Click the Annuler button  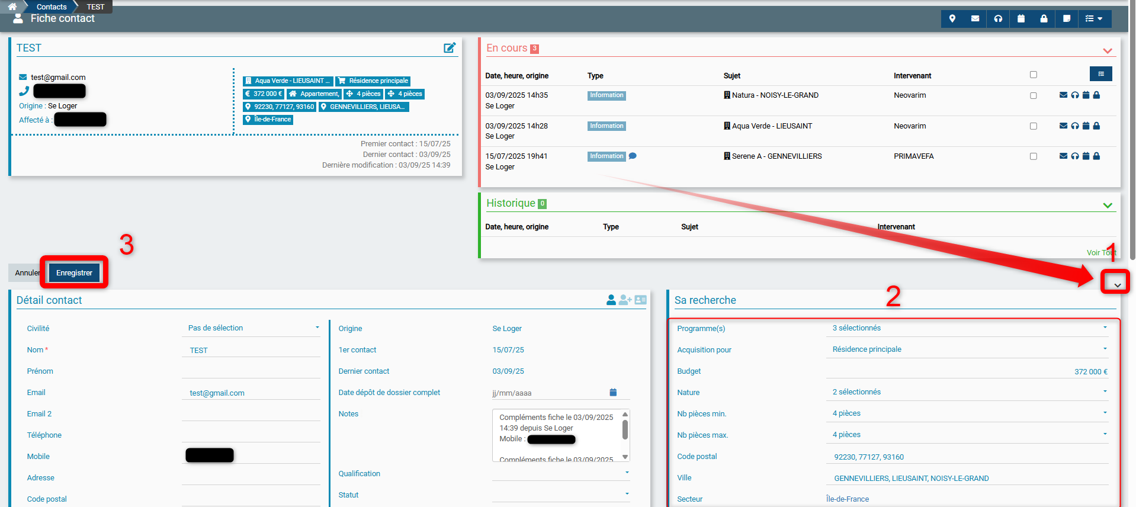26,273
